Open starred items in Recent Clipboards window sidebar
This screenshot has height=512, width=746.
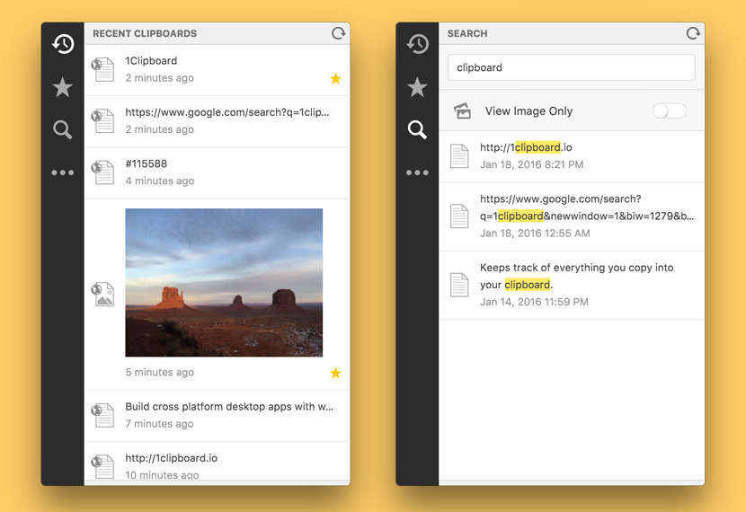(x=62, y=87)
